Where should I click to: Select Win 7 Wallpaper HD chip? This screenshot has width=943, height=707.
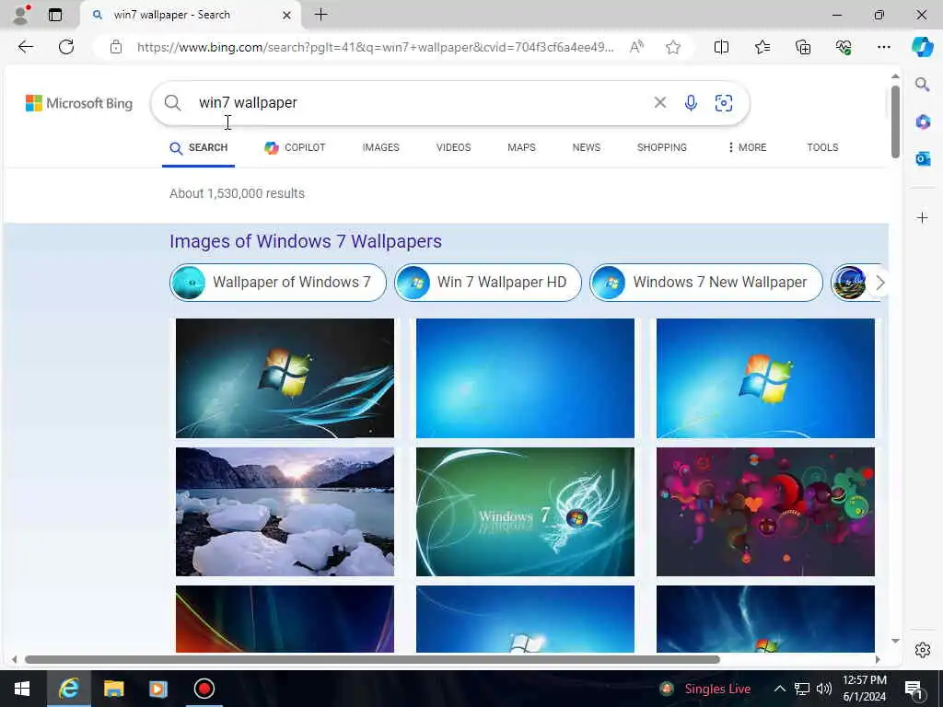point(488,282)
